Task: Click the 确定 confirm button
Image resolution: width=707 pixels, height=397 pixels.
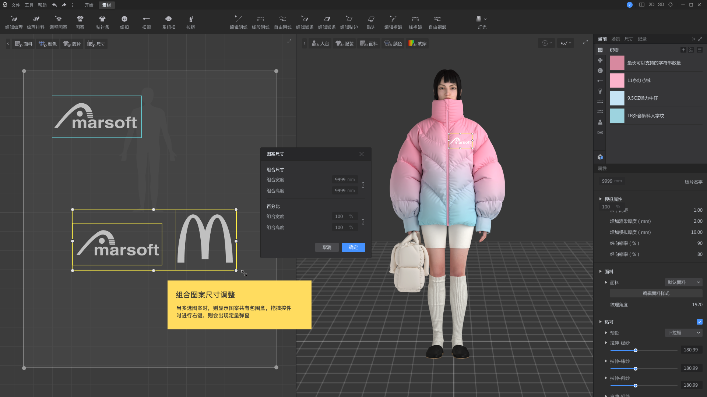Action: click(353, 247)
